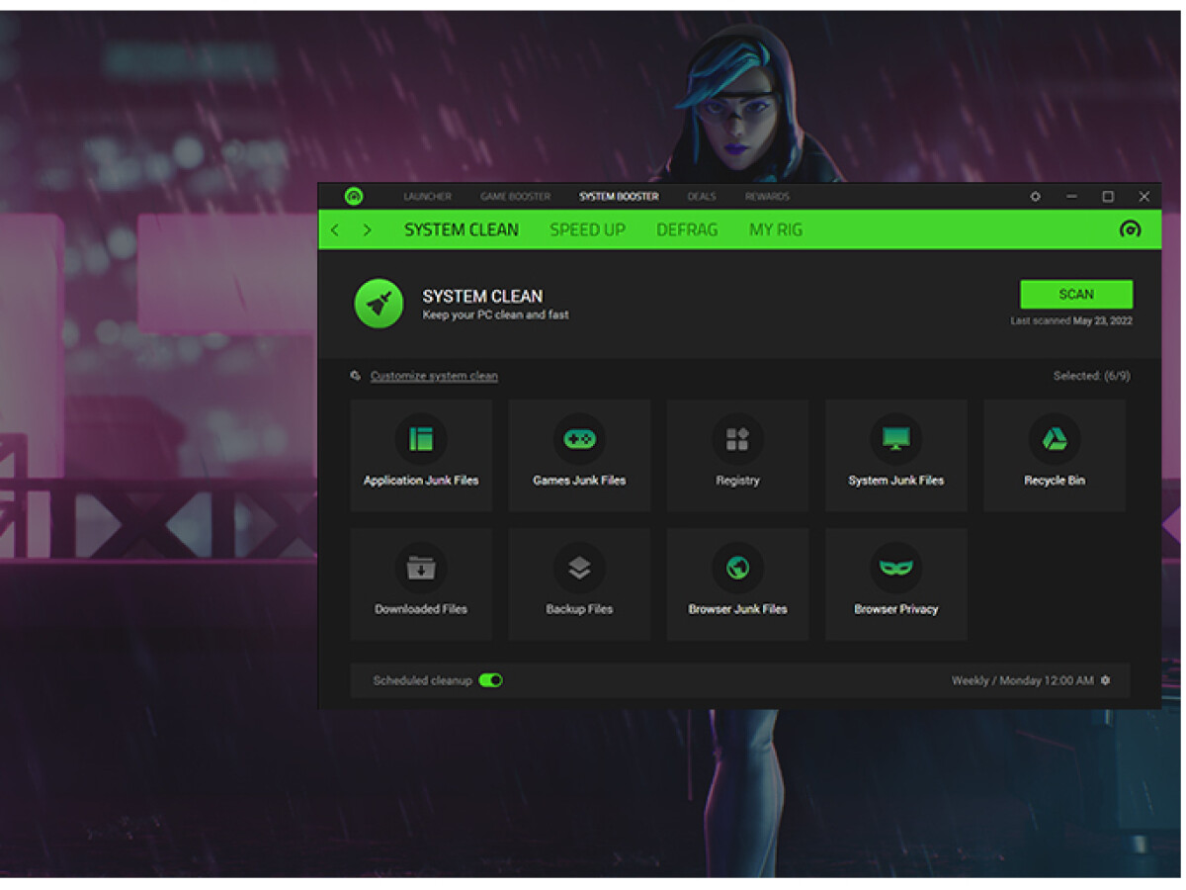Click the Last scanned May 23, 2022 text
The width and height of the screenshot is (1186, 890).
tap(1071, 320)
